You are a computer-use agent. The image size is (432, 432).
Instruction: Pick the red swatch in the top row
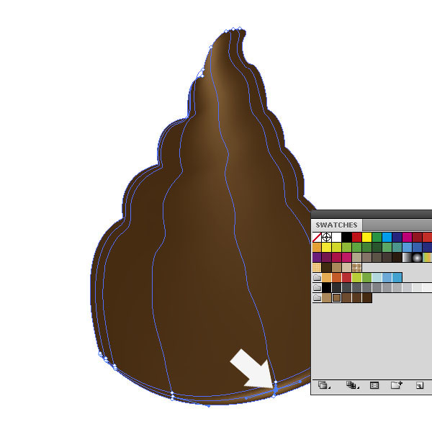(x=356, y=237)
